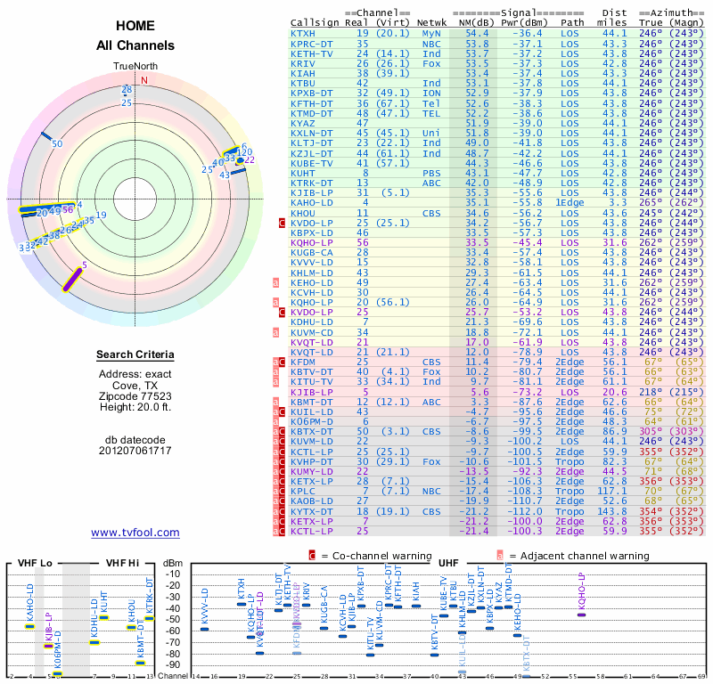This screenshot has width=713, height=684.
Task: Select KETH-TV in the callsign table
Action: tap(311, 53)
